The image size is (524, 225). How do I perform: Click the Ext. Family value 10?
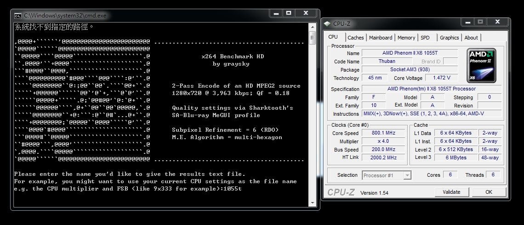coord(374,106)
